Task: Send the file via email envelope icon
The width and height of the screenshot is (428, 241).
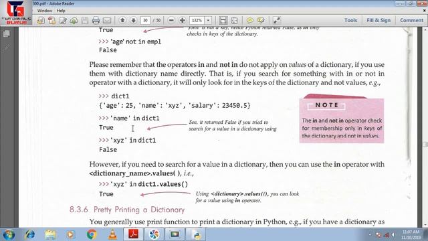Action: [107, 20]
